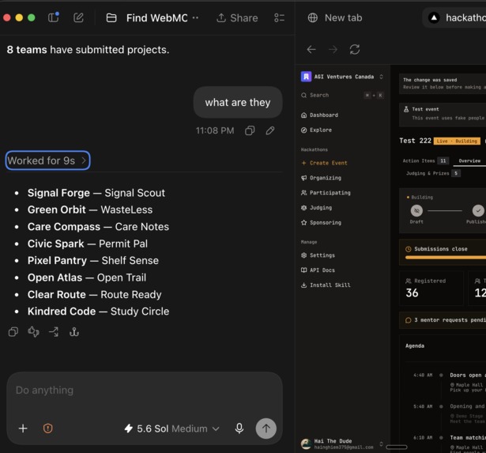Click the Draft stage circle icon
486x453 pixels.
tap(416, 210)
